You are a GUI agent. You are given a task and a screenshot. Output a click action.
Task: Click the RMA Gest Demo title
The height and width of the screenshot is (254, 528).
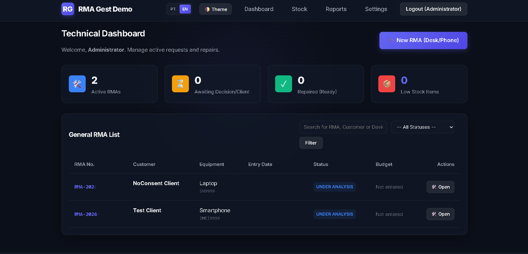(x=105, y=9)
